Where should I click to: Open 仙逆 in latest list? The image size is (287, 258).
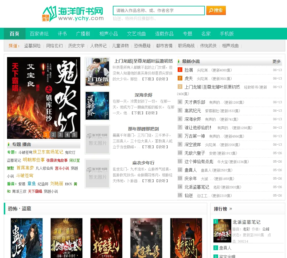coord(188,196)
